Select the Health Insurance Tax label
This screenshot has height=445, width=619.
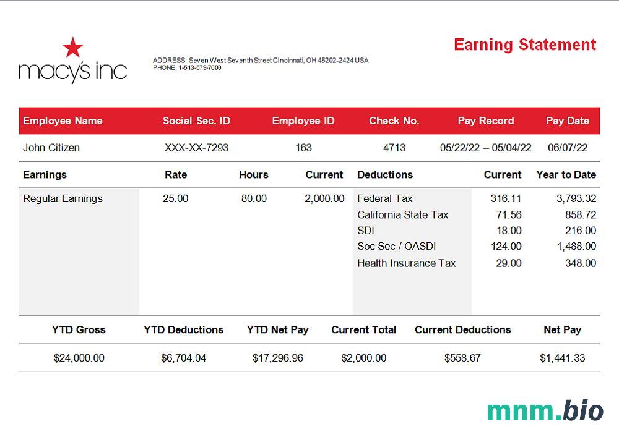[x=406, y=263]
